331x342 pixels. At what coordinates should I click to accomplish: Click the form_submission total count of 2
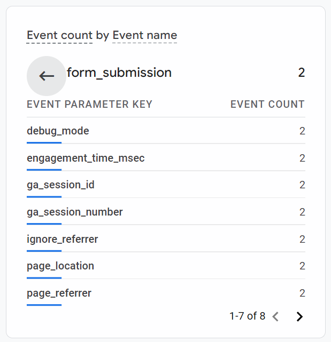[x=302, y=73]
